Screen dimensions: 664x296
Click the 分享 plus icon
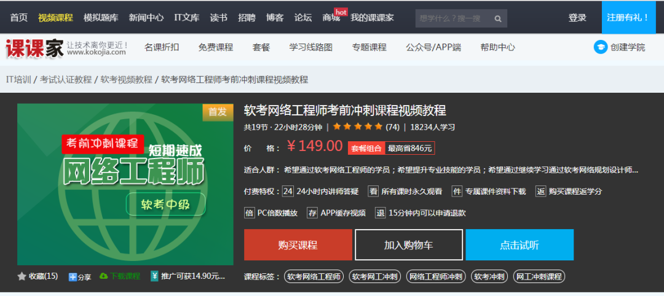point(73,277)
